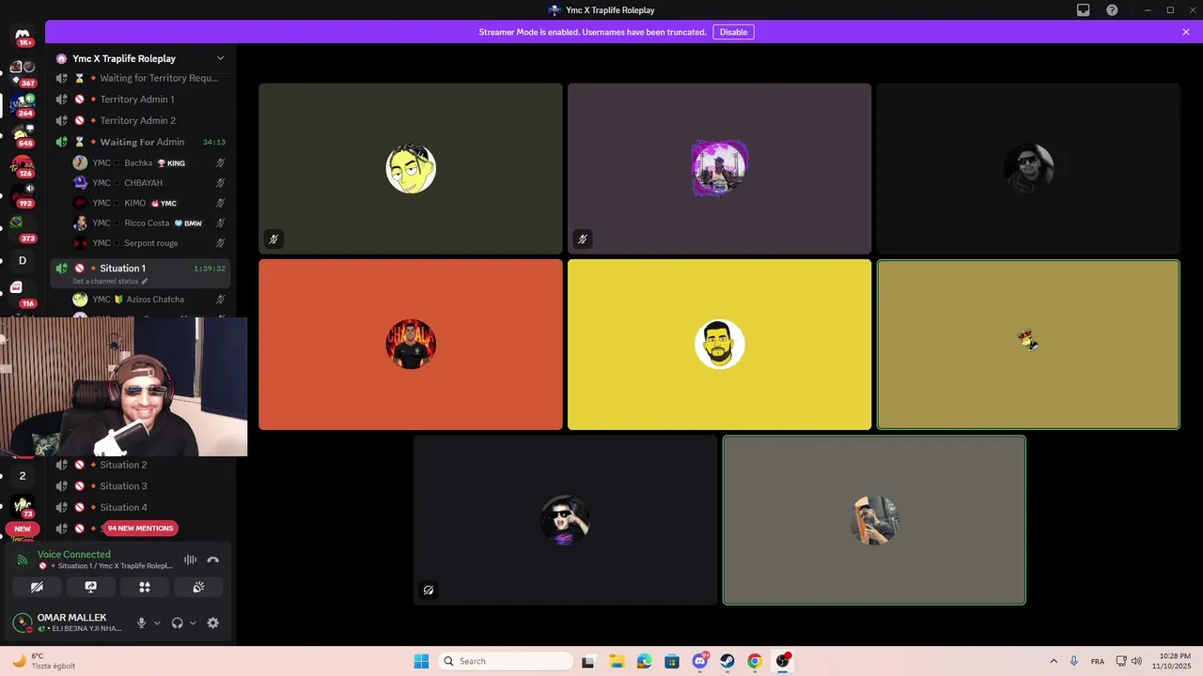Screen dimensions: 1203x676
Task: Open the Brazil flag server with 373 badge
Action: point(18,223)
